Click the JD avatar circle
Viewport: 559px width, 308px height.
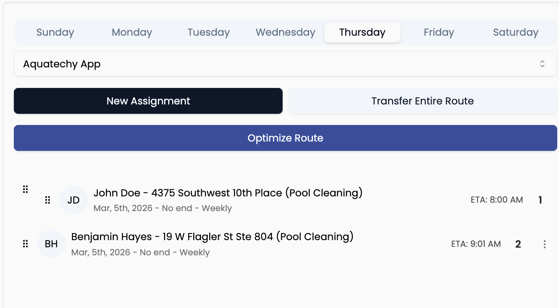coord(73,200)
